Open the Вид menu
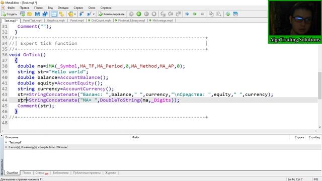This screenshot has width=322, height=181. tap(50, 8)
